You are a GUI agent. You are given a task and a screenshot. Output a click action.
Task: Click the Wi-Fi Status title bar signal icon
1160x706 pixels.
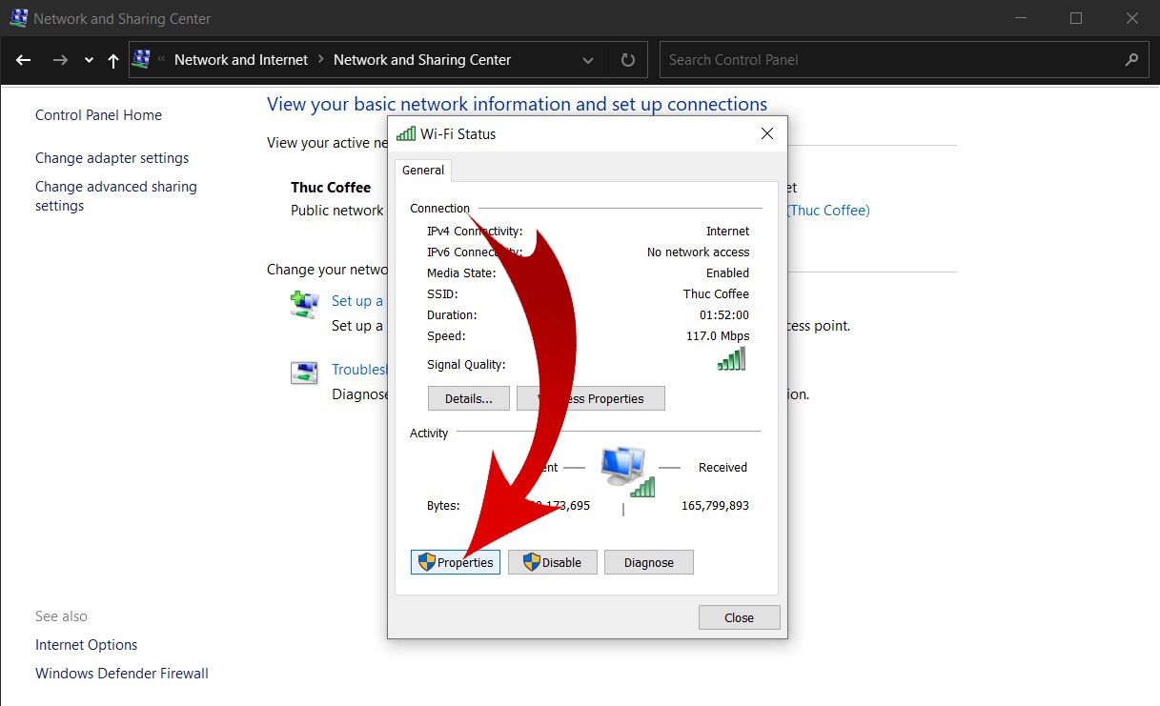[405, 134]
